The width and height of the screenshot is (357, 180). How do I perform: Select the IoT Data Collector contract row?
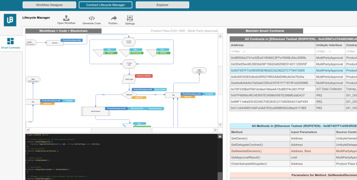tap(293, 89)
